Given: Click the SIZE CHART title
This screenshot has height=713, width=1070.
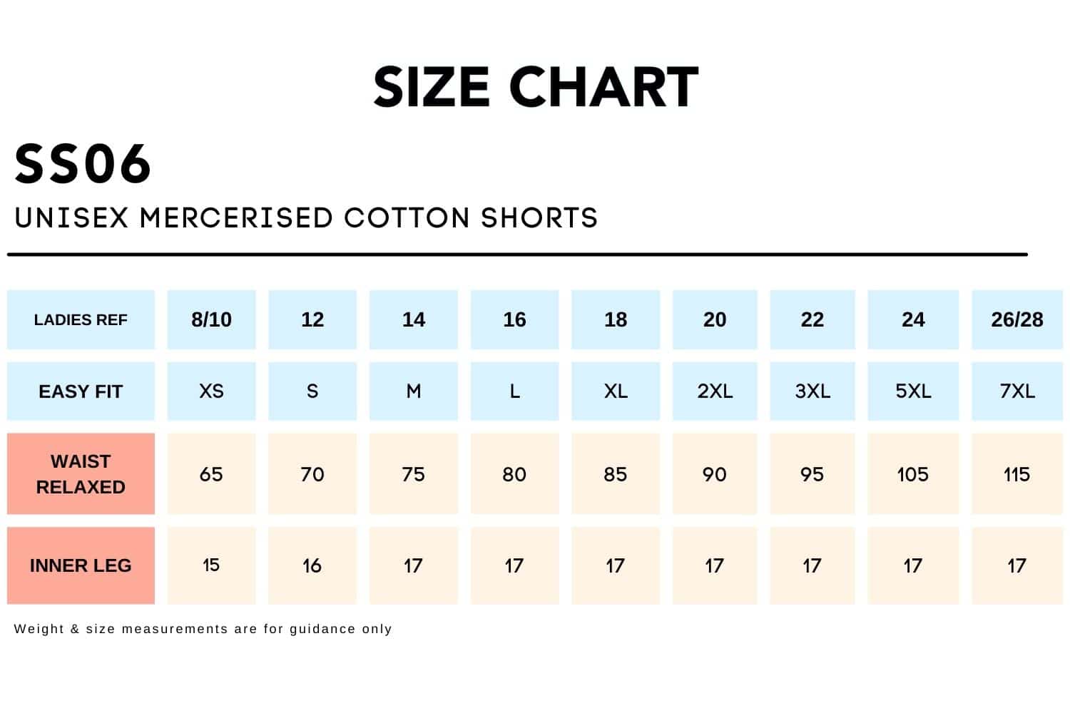Looking at the screenshot, I should [x=535, y=87].
